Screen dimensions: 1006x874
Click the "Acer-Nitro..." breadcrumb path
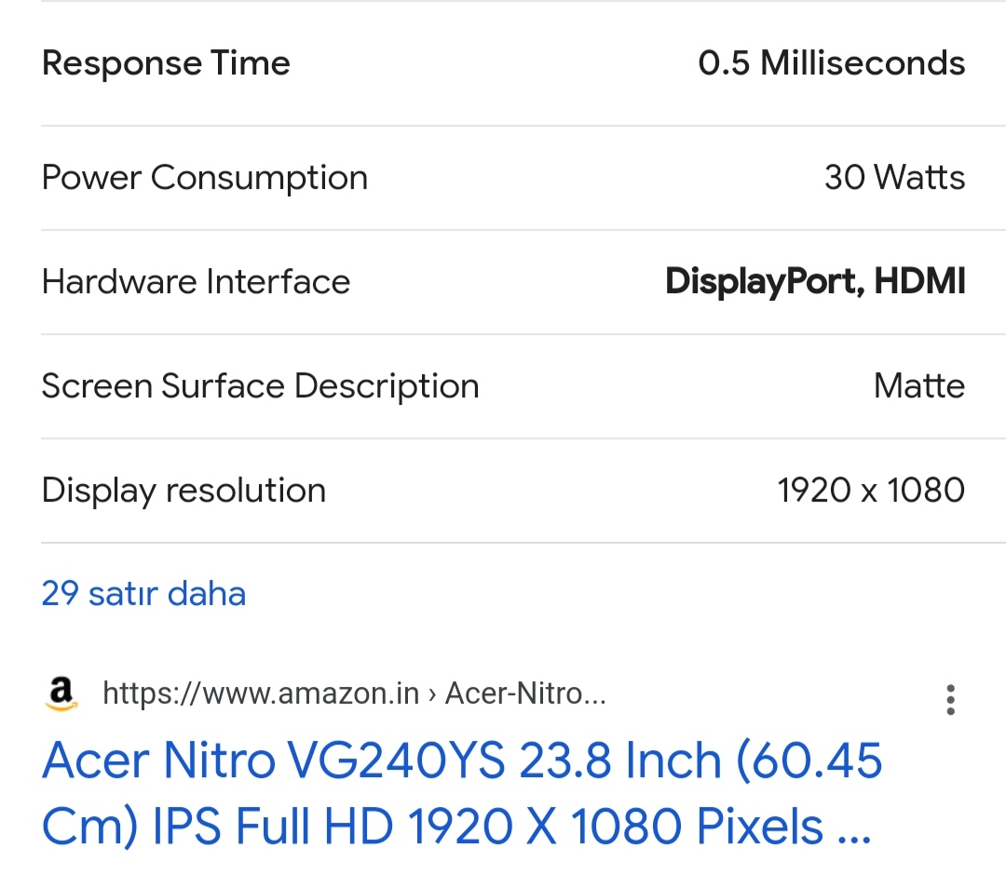pos(526,693)
